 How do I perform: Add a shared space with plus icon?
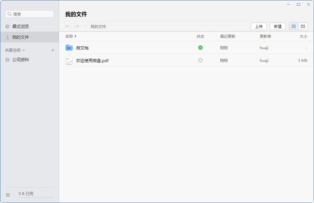53,50
